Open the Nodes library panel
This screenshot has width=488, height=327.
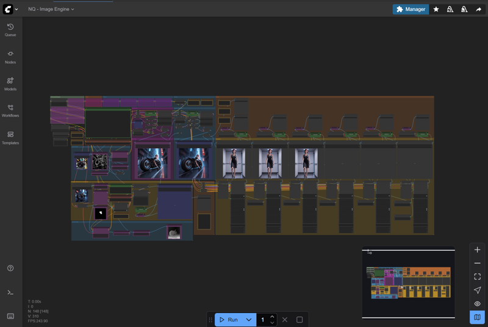pos(10,57)
